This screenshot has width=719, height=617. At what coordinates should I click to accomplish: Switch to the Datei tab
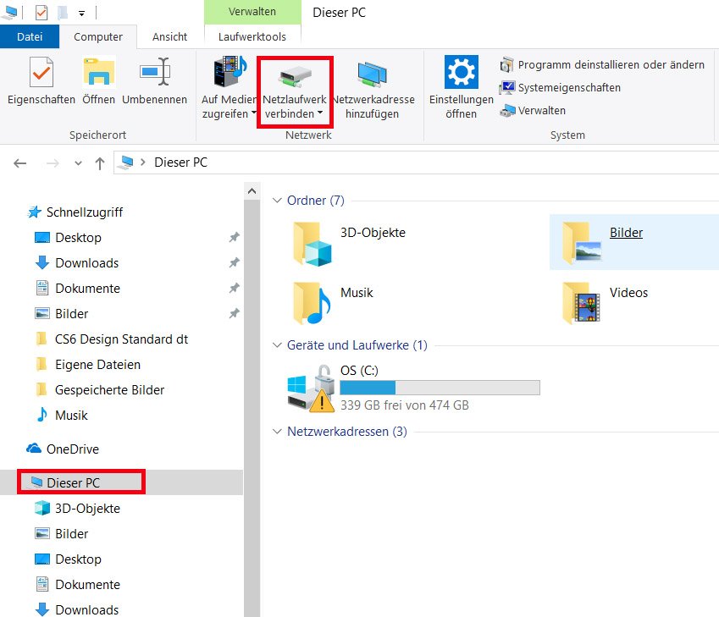[30, 36]
